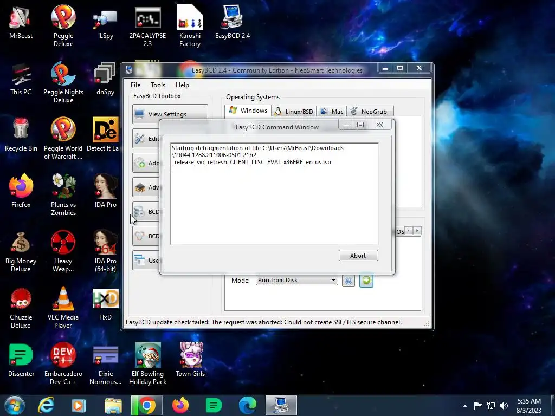Image resolution: width=555 pixels, height=416 pixels.
Task: Open File Explorer from the taskbar
Action: coord(113,405)
